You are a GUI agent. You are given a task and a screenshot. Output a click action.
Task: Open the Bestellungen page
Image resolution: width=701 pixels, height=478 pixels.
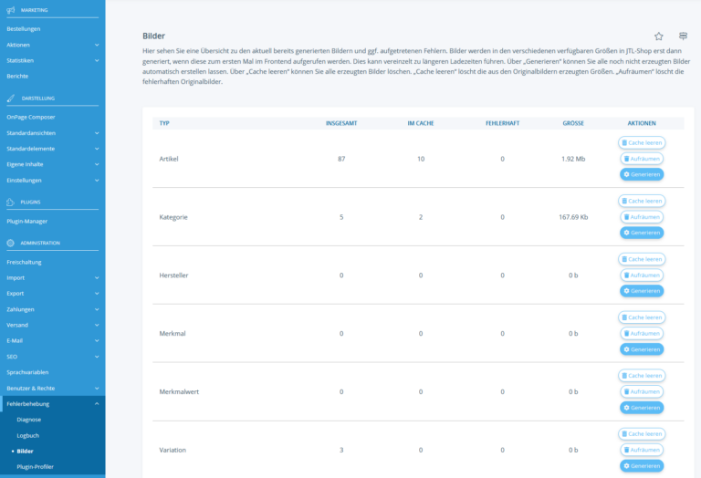(x=23, y=29)
